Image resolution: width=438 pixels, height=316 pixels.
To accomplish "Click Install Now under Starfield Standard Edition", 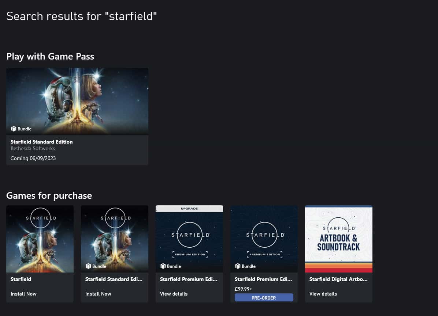I will click(x=98, y=294).
